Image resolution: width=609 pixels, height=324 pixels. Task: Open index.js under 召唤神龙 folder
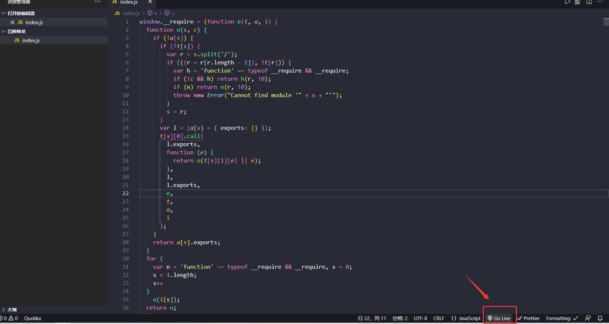pyautogui.click(x=53, y=40)
